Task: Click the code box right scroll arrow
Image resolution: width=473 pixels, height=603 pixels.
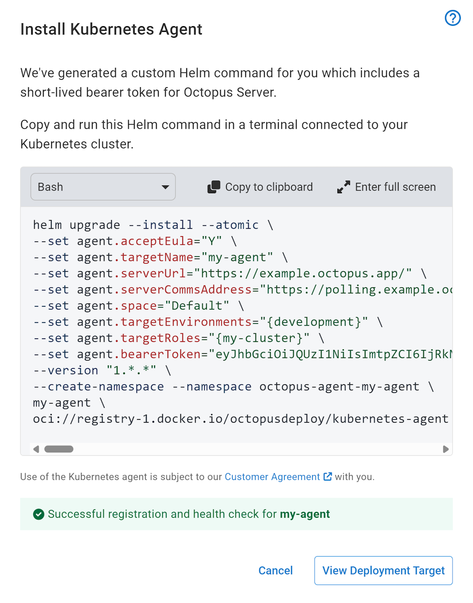Action: pos(445,449)
